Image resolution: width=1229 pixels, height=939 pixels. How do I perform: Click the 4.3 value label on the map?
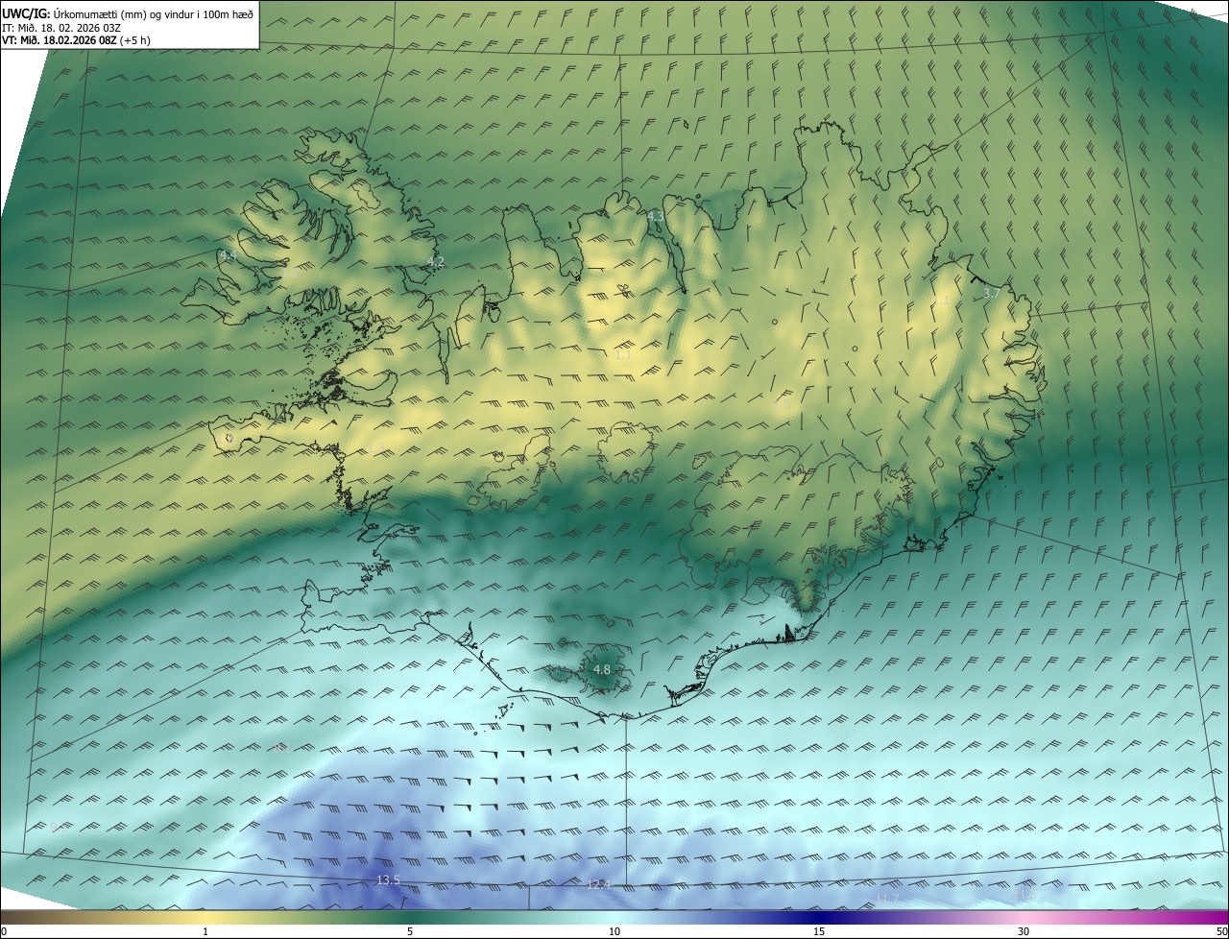(x=656, y=216)
